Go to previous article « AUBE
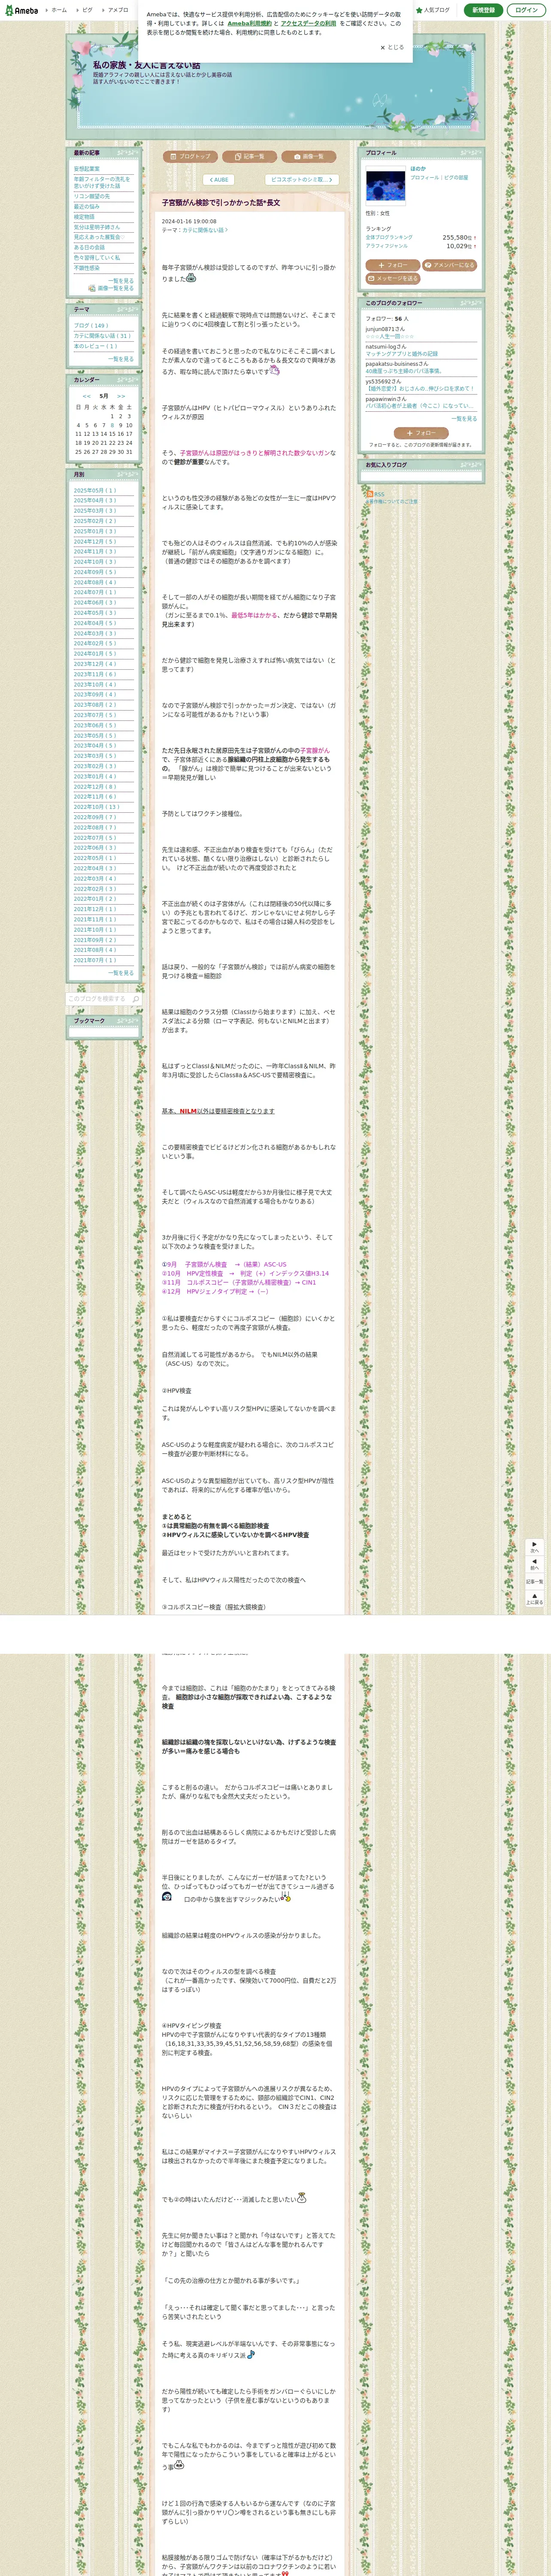Viewport: 551px width, 2576px height. tap(218, 180)
